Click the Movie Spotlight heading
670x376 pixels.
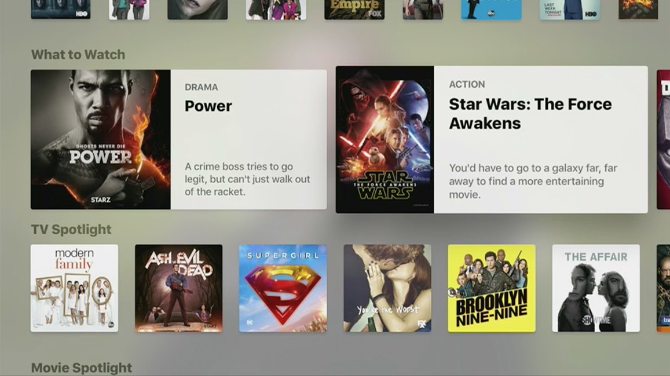[82, 367]
